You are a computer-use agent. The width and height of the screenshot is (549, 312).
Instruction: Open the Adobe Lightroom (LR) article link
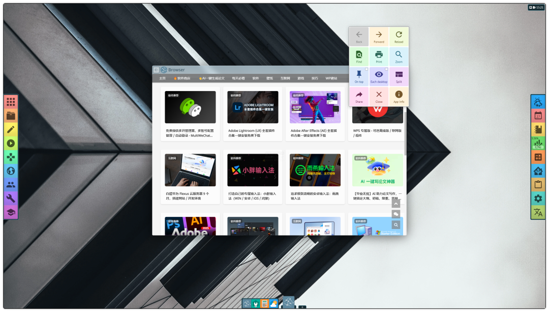coord(252,133)
